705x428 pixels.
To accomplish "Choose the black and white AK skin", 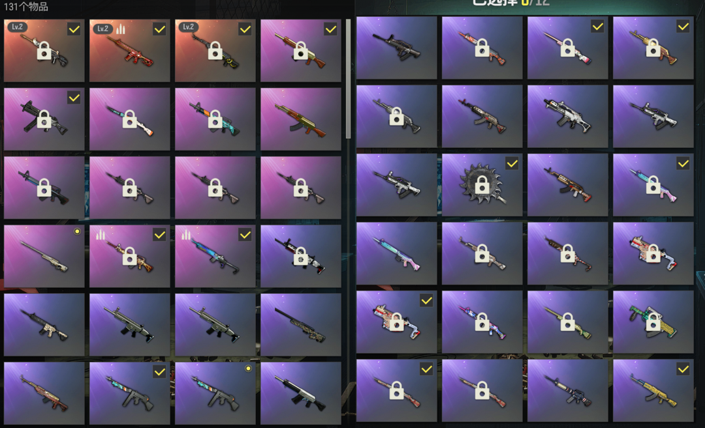I will [x=301, y=393].
